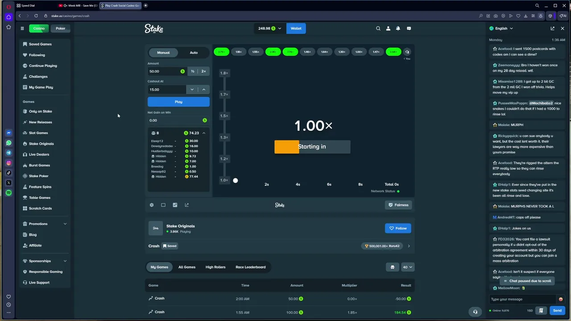The width and height of the screenshot is (571, 321).
Task: Click the Starting in progress bar
Action: pos(312,147)
